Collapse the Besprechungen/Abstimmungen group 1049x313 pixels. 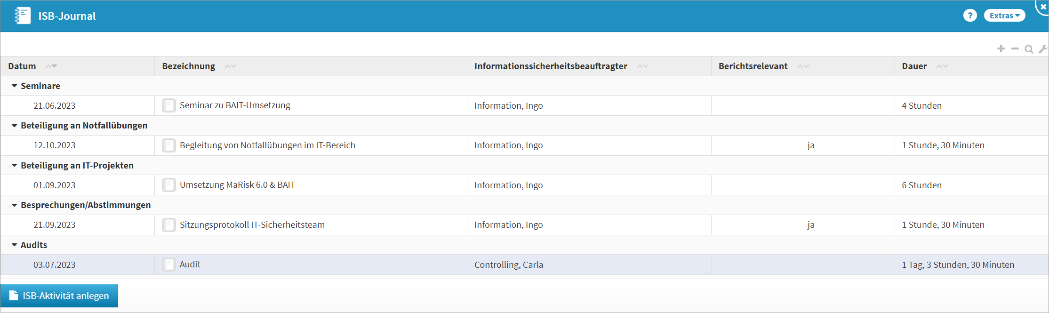pyautogui.click(x=15, y=205)
